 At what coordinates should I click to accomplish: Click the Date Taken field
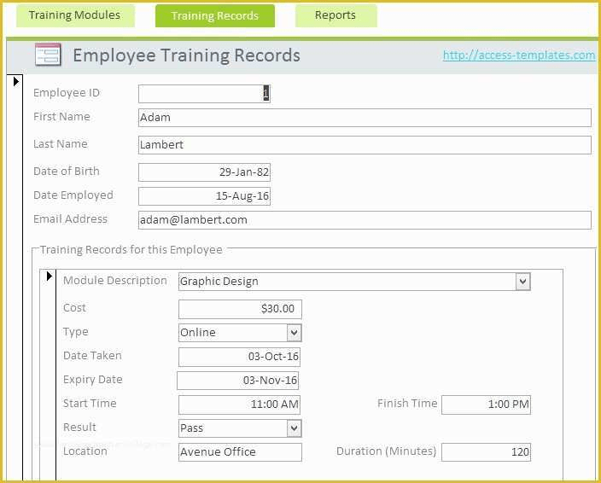tap(239, 357)
